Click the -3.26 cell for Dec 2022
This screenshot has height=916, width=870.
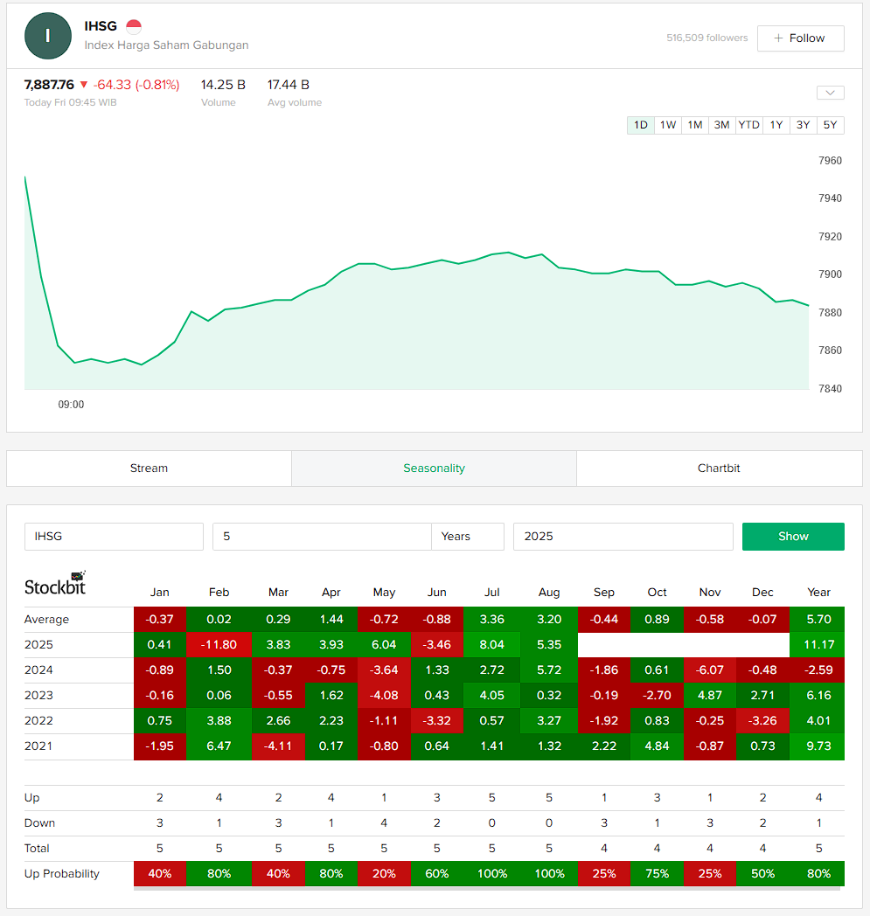762,721
